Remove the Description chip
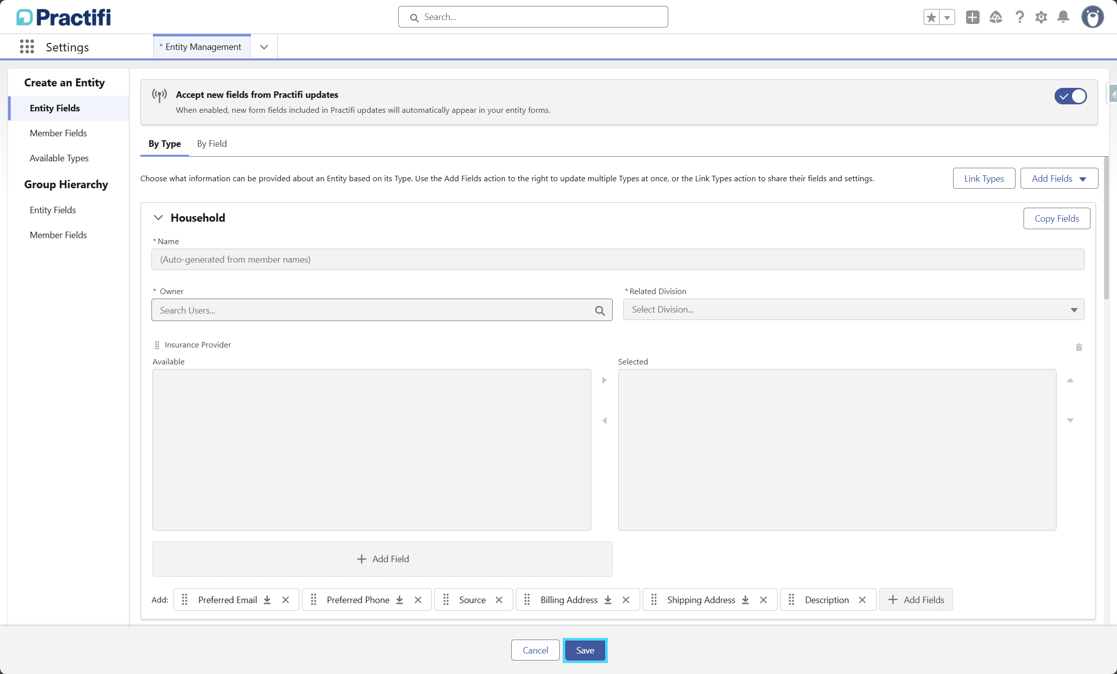 coord(862,600)
